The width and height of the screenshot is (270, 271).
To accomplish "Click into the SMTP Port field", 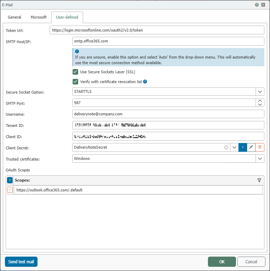I will [x=164, y=103].
